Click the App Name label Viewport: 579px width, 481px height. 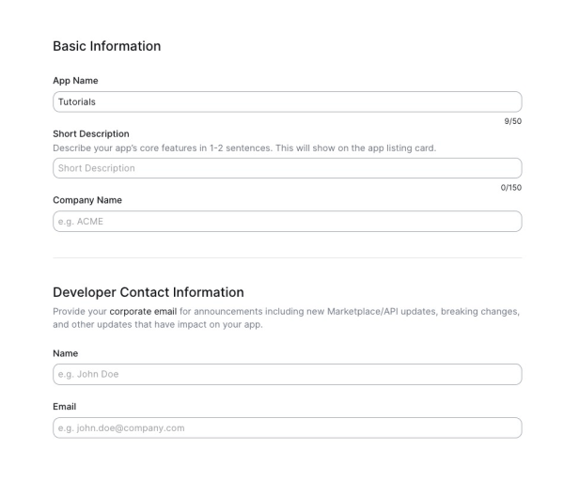75,81
